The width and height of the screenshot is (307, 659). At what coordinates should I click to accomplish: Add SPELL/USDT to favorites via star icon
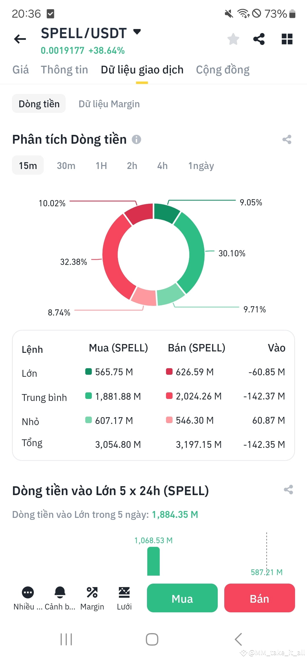[x=233, y=39]
